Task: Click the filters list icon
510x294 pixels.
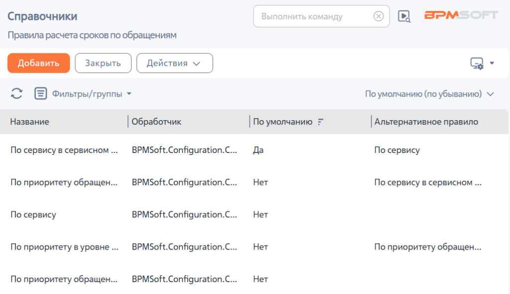Action: [x=41, y=94]
